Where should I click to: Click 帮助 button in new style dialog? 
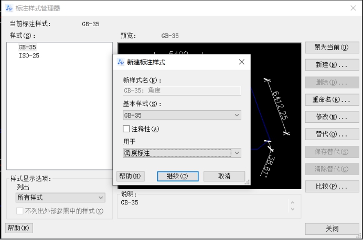point(130,176)
